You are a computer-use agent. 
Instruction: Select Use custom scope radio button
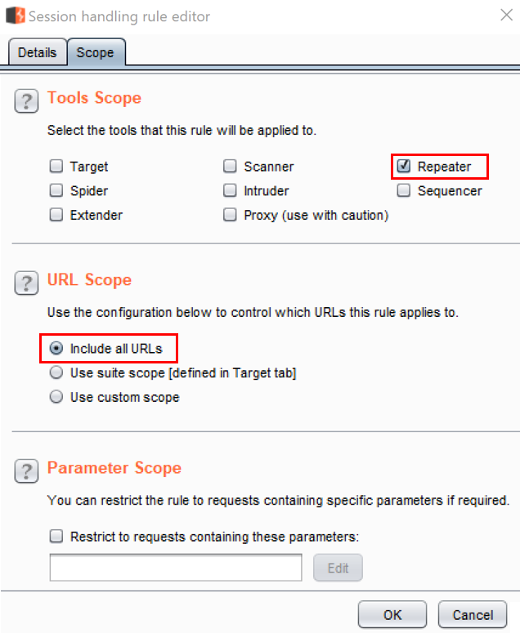coord(56,398)
